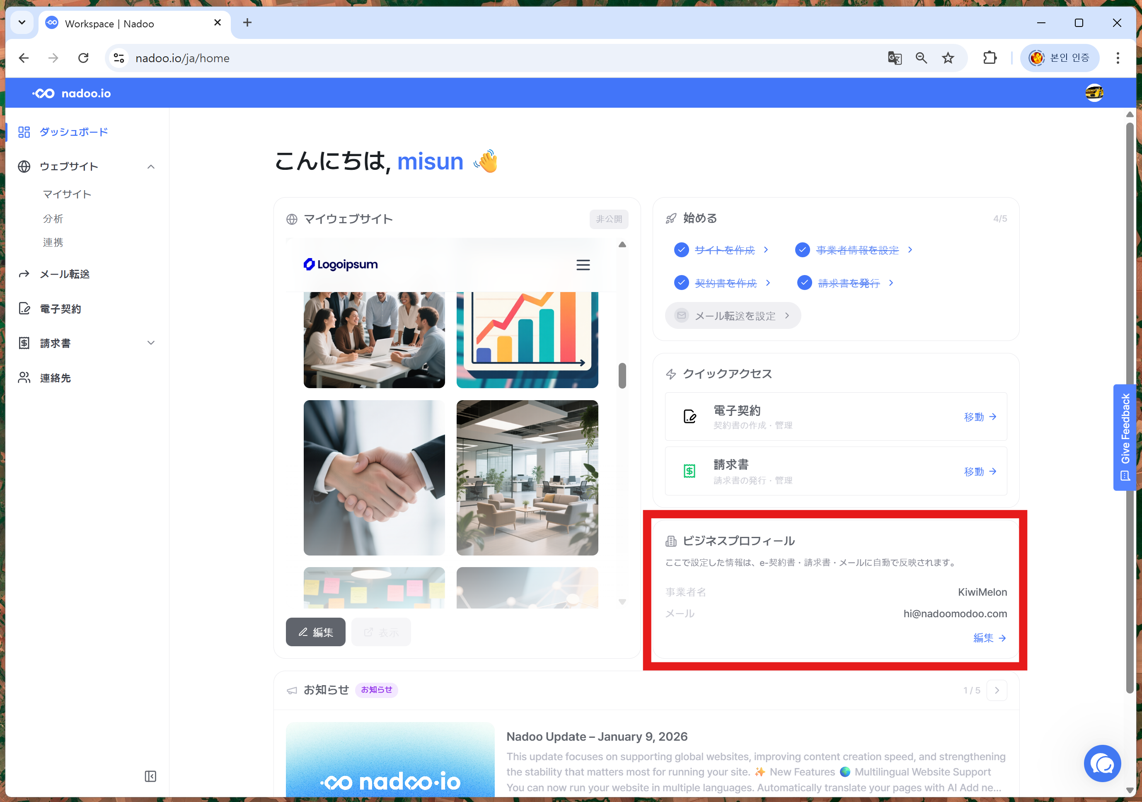
Task: Click the bar chart illustration thumbnail
Action: 527,340
